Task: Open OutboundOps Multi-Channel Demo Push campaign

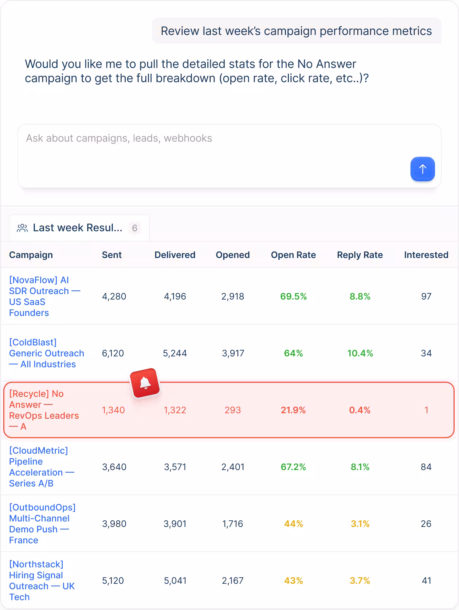Action: [42, 524]
